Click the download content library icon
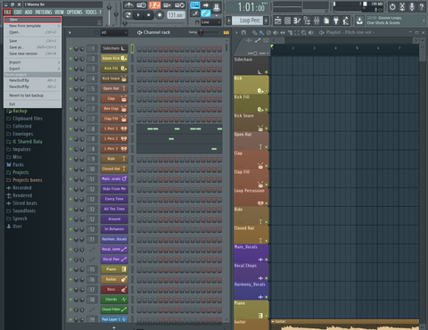Viewport: 428px width, 330px height. [x=359, y=21]
